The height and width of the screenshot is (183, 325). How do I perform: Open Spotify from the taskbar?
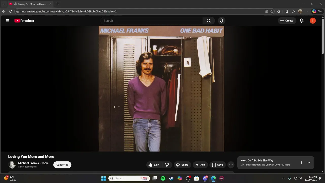click(x=163, y=178)
